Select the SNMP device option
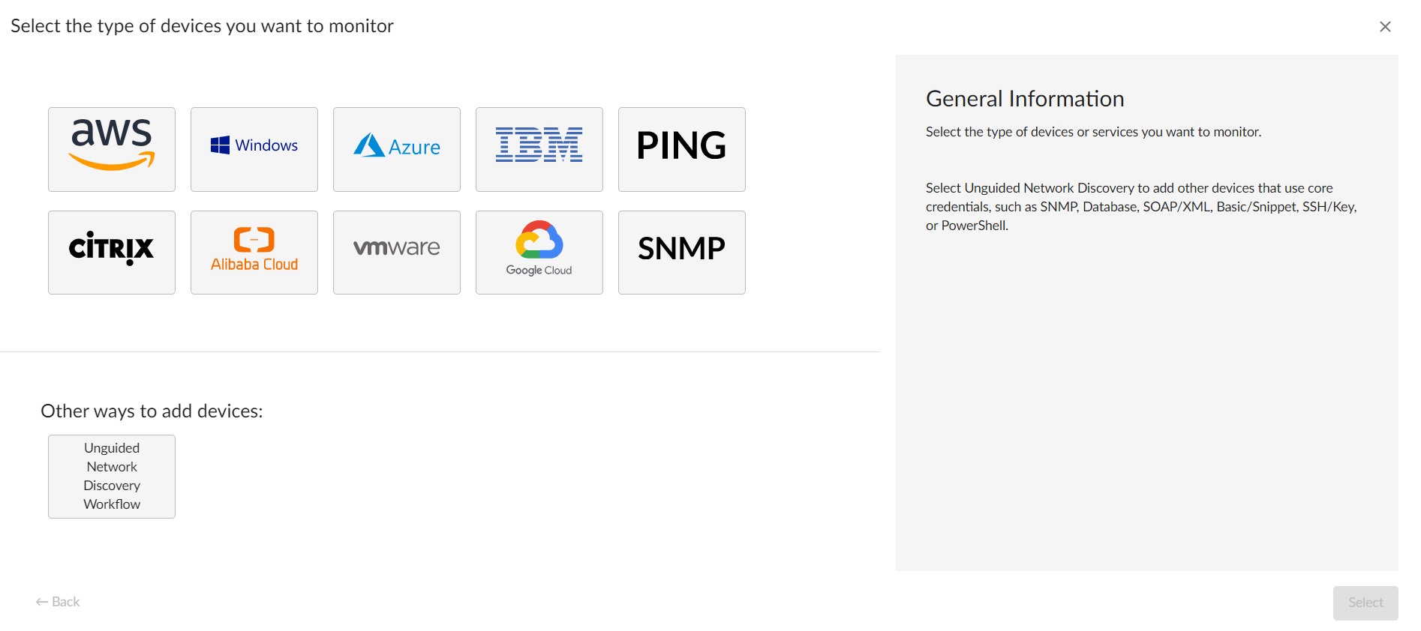Image resolution: width=1421 pixels, height=631 pixels. coord(682,253)
